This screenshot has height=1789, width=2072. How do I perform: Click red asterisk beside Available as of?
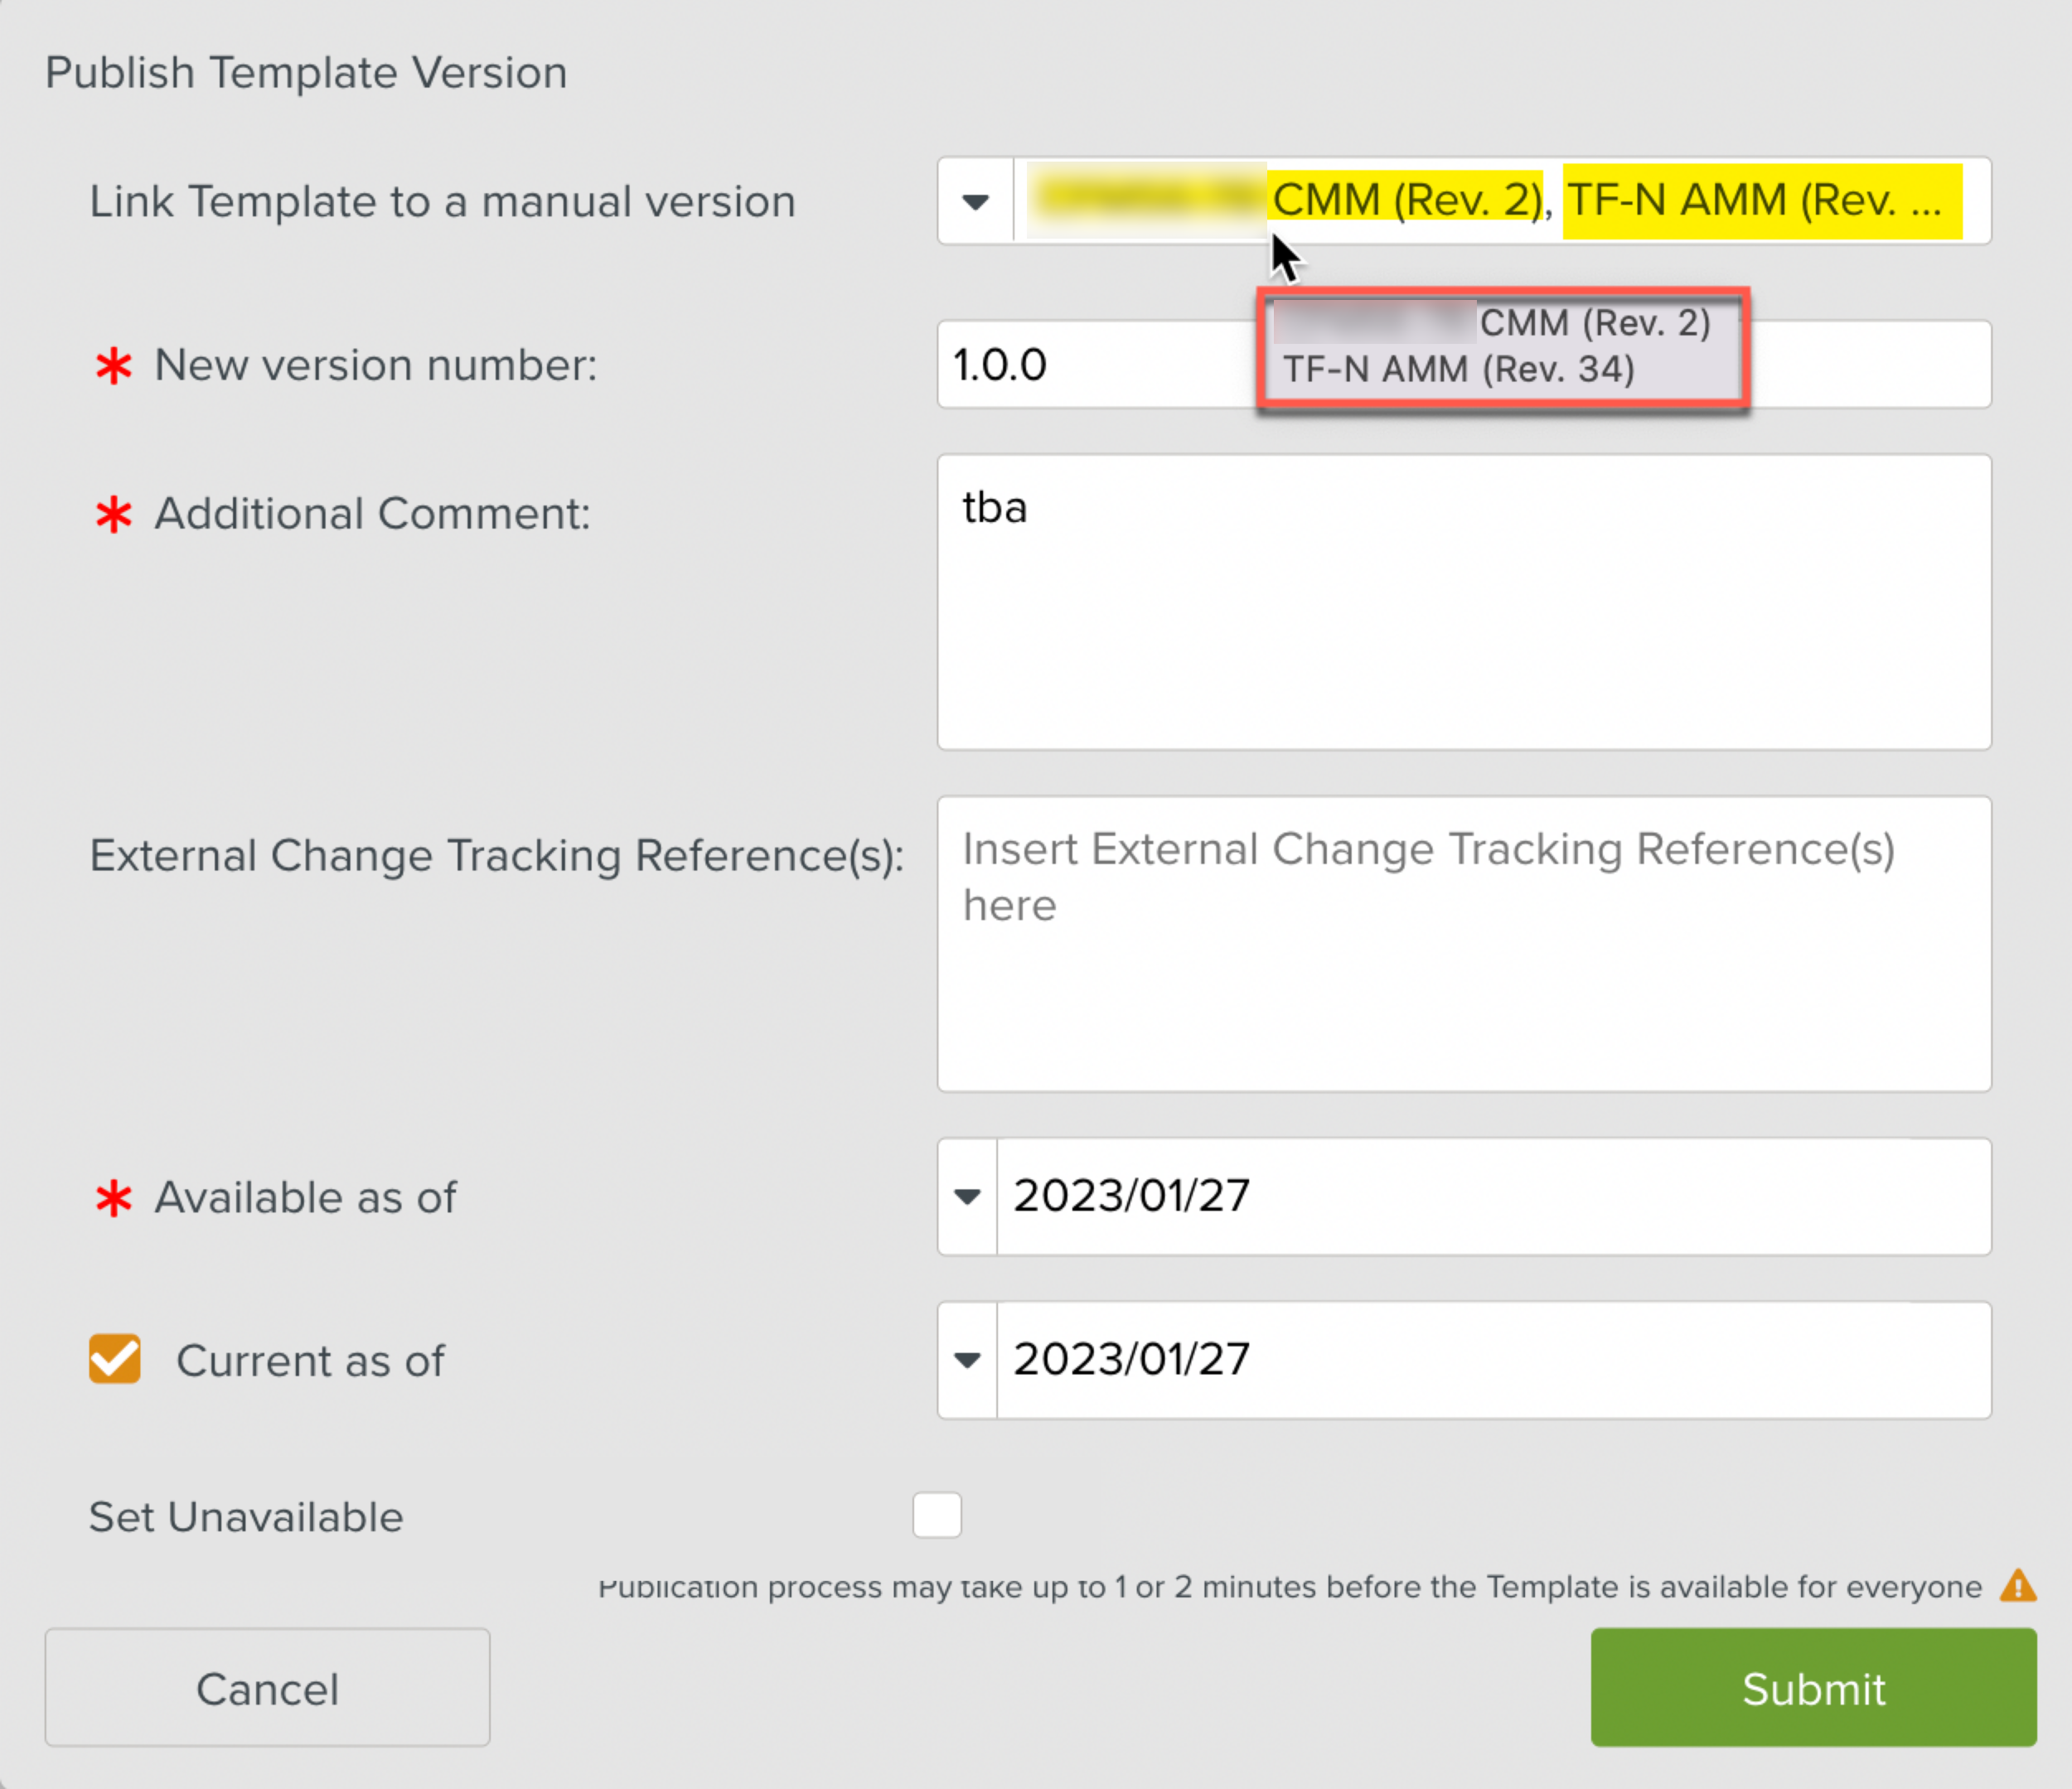click(113, 1198)
